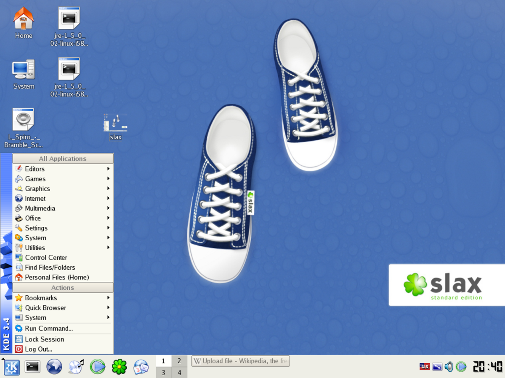505x378 pixels.
Task: Open System in the Actions section
Action: [63, 318]
